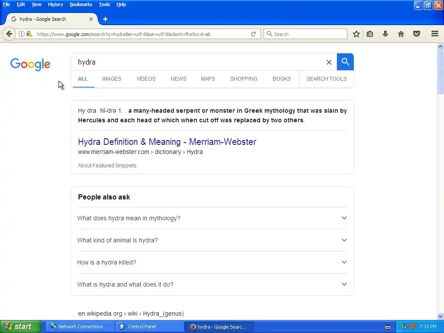Reload the page with the refresh icon
The height and width of the screenshot is (333, 444).
click(x=253, y=34)
